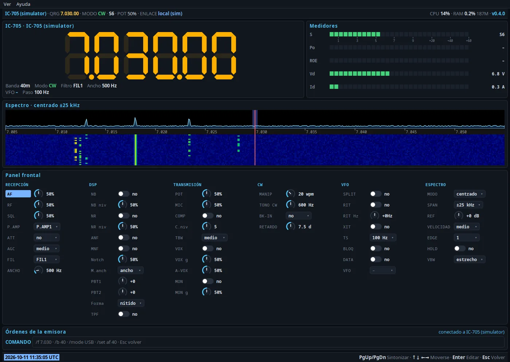Enable the VOX toggle
Viewport: 510px width, 362px height.
[x=208, y=249]
